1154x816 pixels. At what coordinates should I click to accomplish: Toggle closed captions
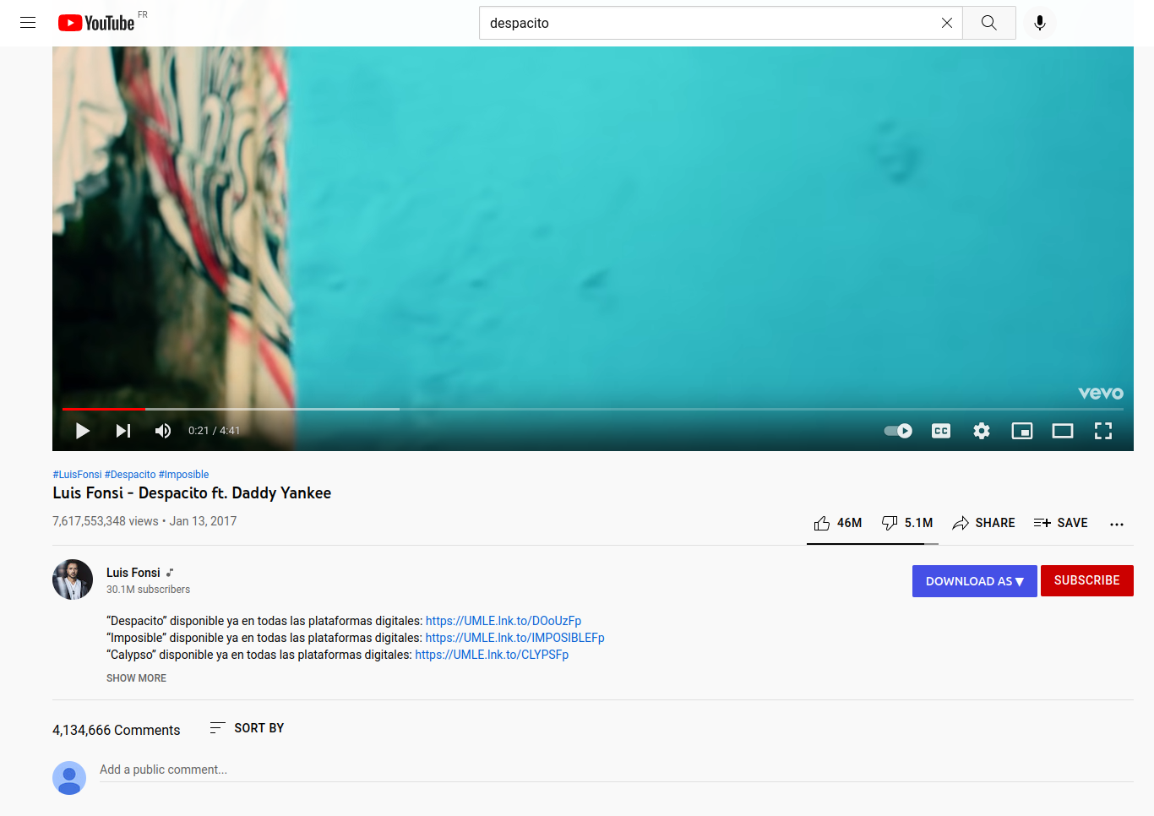[941, 431]
